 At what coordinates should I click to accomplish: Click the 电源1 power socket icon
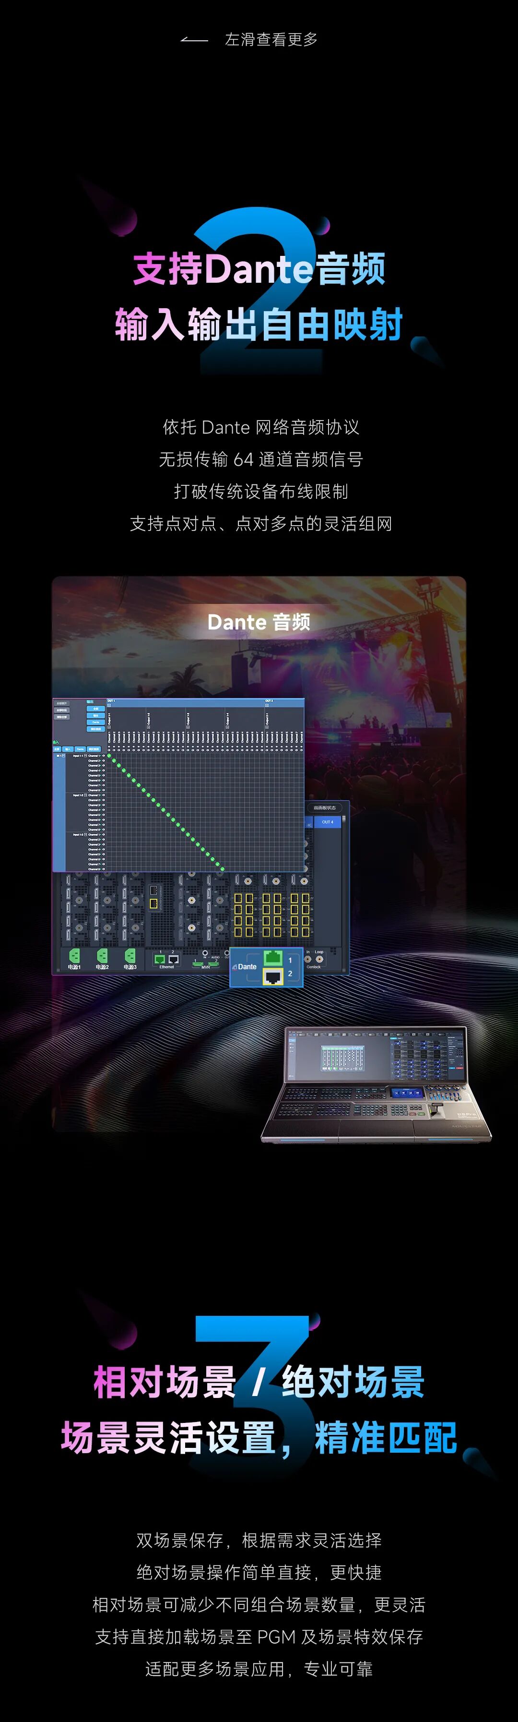[74, 955]
